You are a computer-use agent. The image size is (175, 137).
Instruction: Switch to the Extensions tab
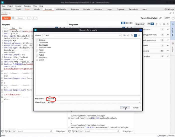pos(133,9)
